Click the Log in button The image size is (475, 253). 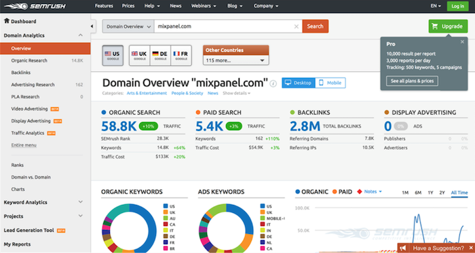[457, 6]
